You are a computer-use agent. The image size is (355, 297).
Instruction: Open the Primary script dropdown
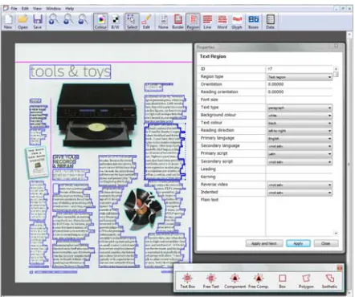[300, 154]
